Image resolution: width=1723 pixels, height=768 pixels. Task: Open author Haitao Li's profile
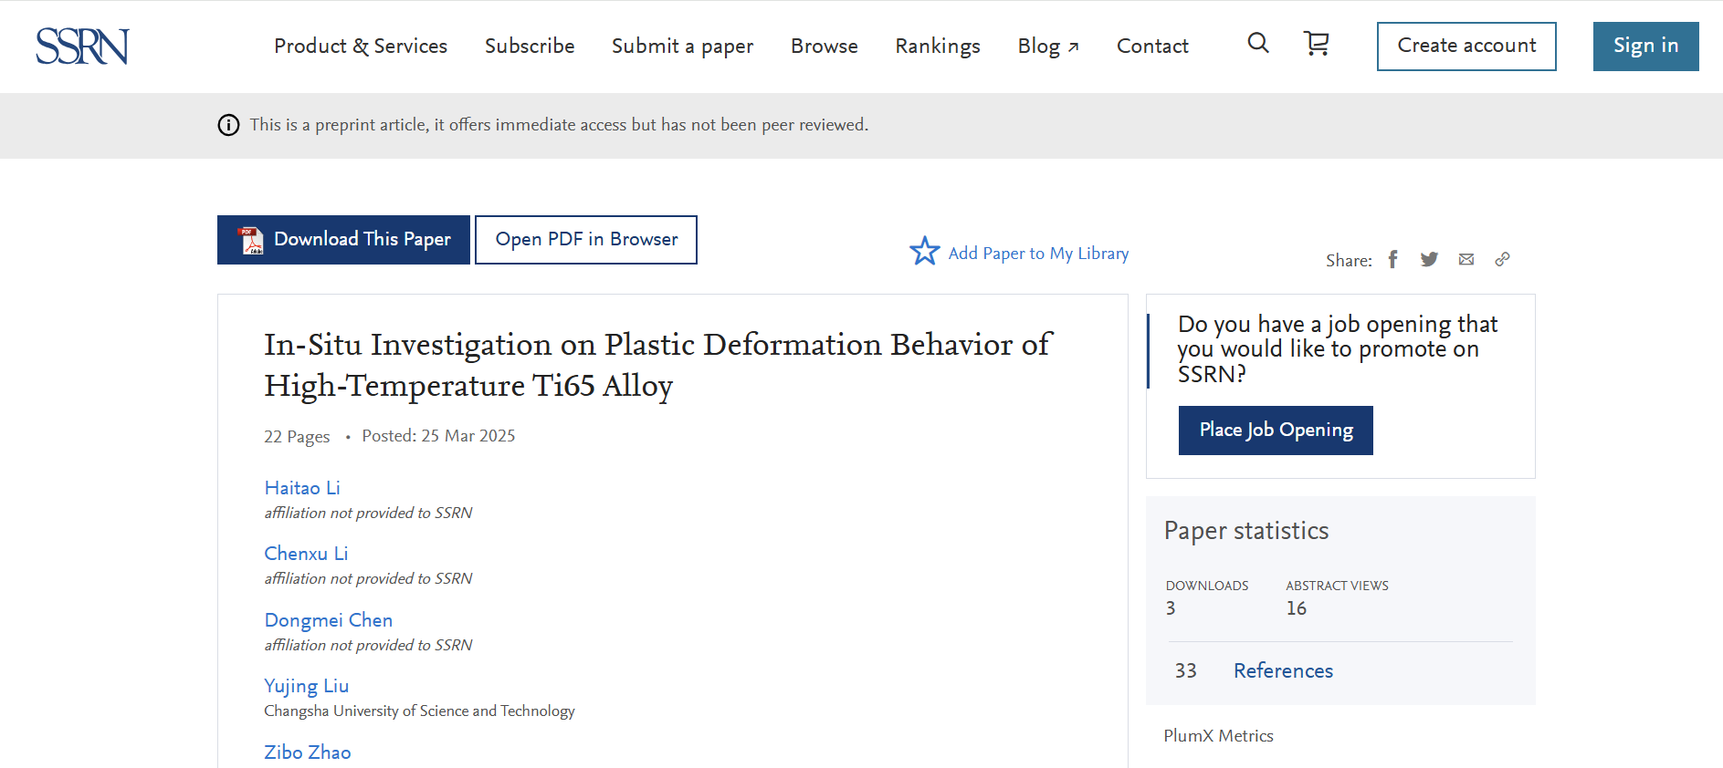[302, 488]
